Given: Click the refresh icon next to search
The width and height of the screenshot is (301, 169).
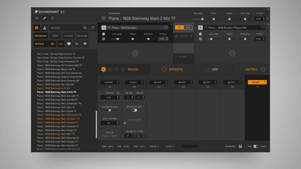Looking at the screenshot, I should pos(93,28).
